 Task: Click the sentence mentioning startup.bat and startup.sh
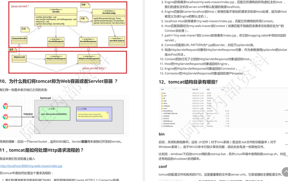point(223,156)
